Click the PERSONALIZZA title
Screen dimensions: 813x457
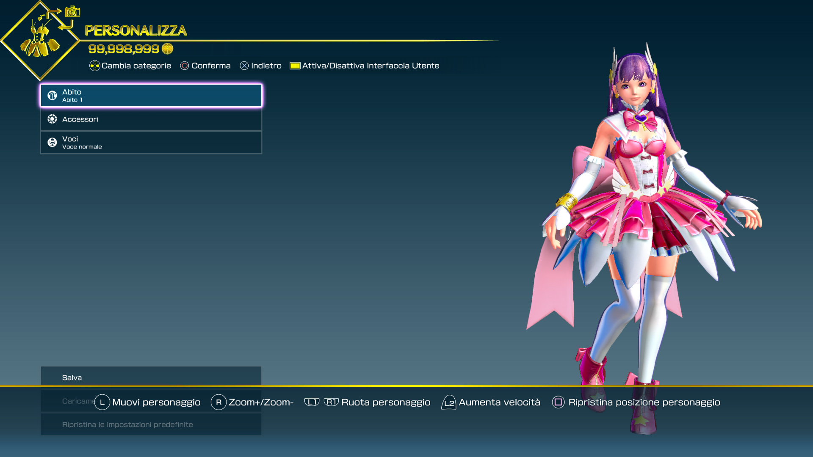point(135,30)
